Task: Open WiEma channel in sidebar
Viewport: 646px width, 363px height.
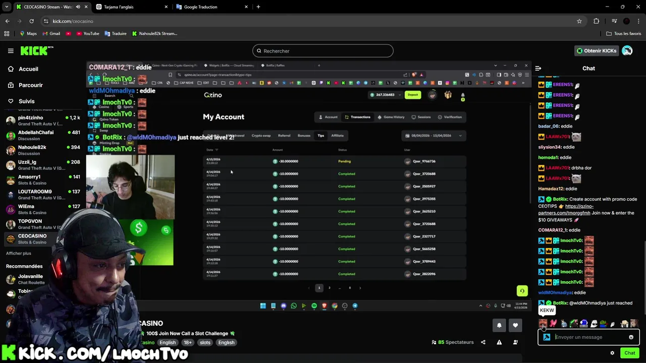Action: (x=43, y=209)
